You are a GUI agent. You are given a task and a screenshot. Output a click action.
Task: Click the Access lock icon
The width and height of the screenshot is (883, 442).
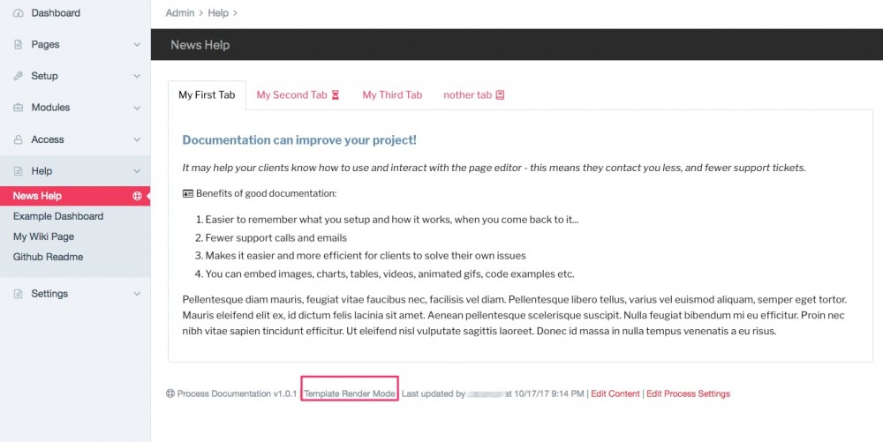coord(19,139)
